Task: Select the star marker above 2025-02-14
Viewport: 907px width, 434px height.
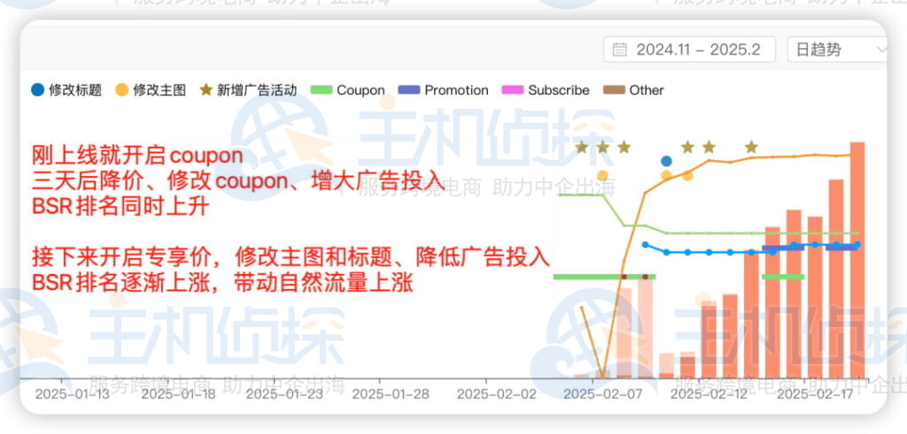Action: click(x=751, y=147)
